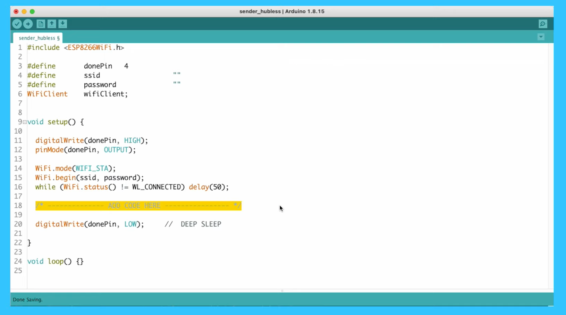Verify the sketch with the checkmark icon
This screenshot has width=566, height=315.
(x=17, y=24)
